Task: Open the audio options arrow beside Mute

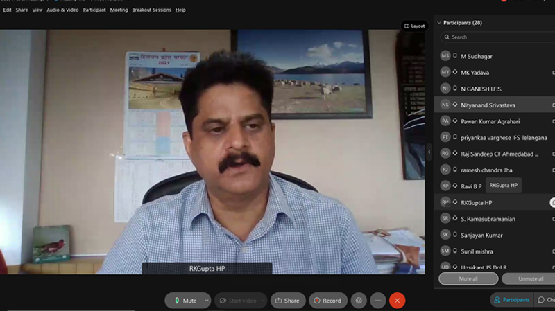Action: tap(207, 301)
